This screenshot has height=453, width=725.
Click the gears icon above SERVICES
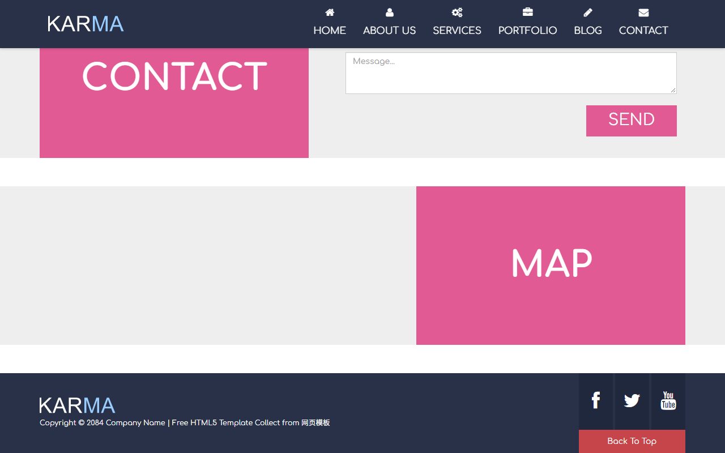[x=457, y=12]
